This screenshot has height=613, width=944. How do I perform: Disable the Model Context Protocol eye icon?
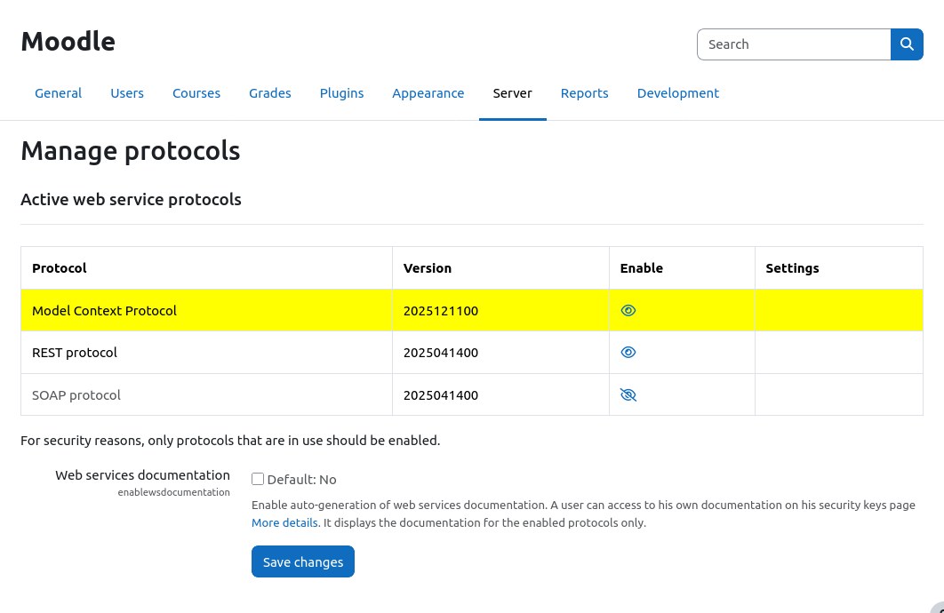[628, 310]
